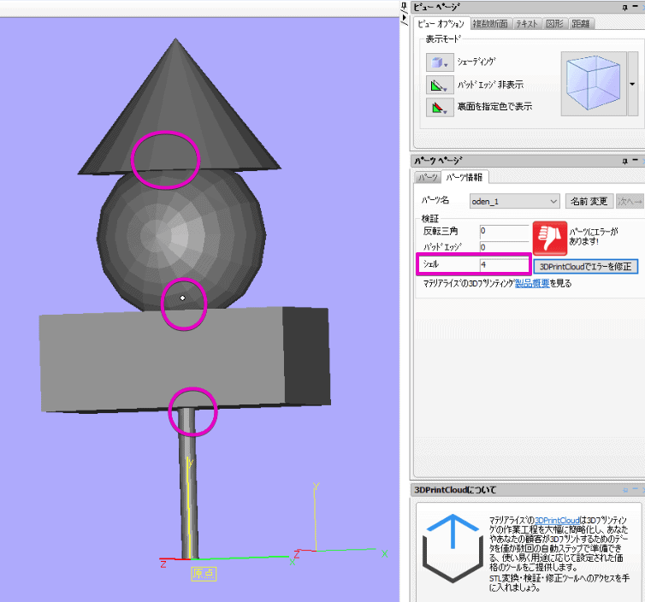Click the 名前変更 button
The image size is (645, 602).
click(x=589, y=201)
